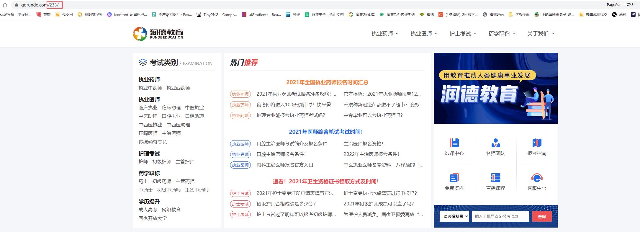This screenshot has height=232, width=640.
Task: Click the phone number input field
Action: (500, 216)
